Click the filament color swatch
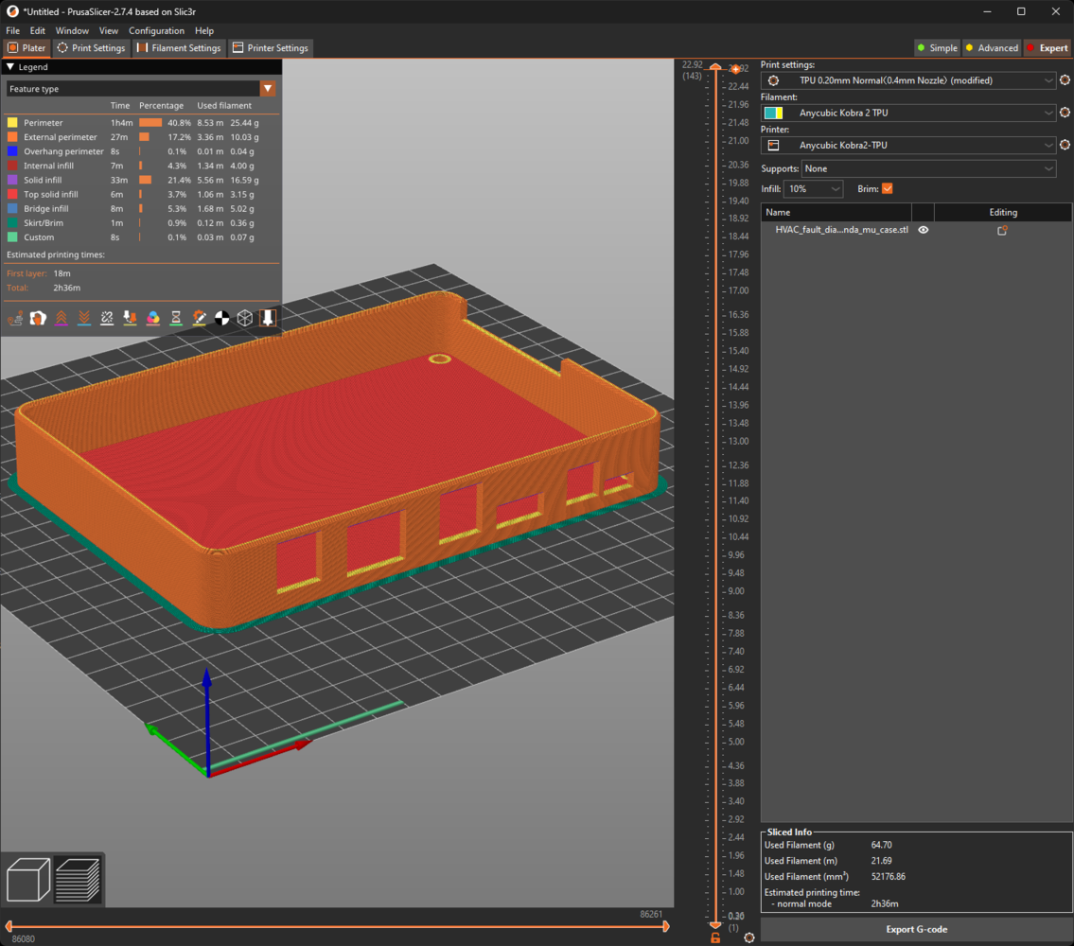1074x946 pixels. [773, 114]
